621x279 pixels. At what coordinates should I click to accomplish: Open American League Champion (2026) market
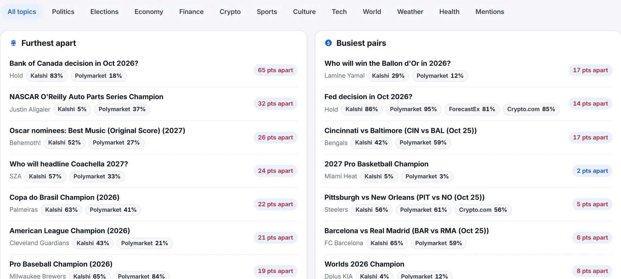point(70,231)
